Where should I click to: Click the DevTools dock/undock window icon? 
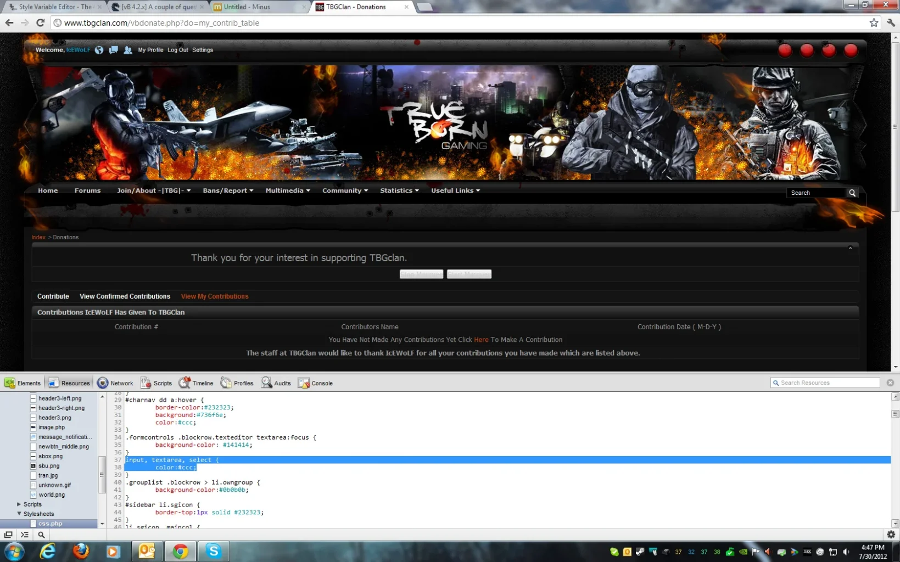click(x=8, y=535)
